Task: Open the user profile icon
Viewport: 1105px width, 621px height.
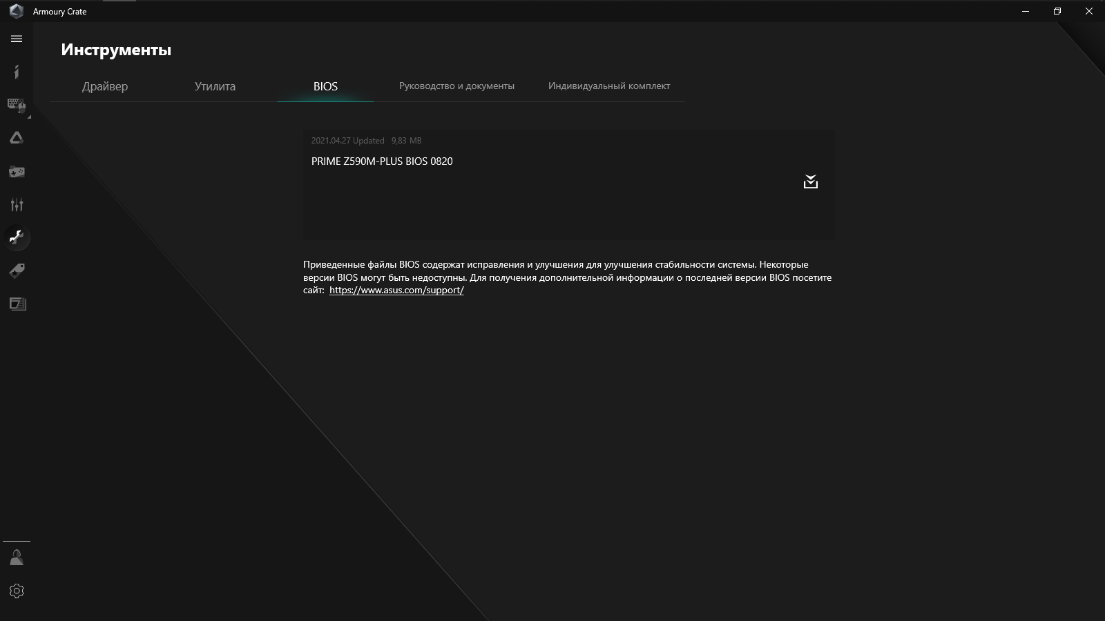Action: tap(17, 558)
